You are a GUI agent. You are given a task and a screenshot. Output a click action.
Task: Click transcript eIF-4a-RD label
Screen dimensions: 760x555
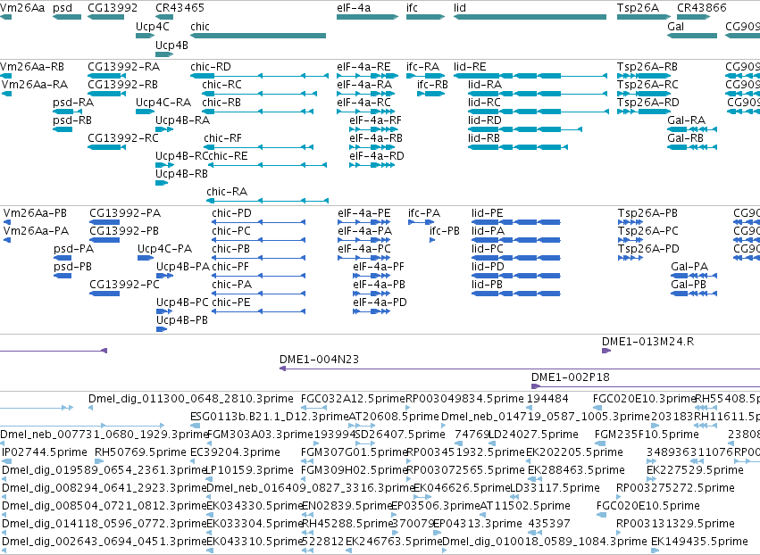[377, 156]
